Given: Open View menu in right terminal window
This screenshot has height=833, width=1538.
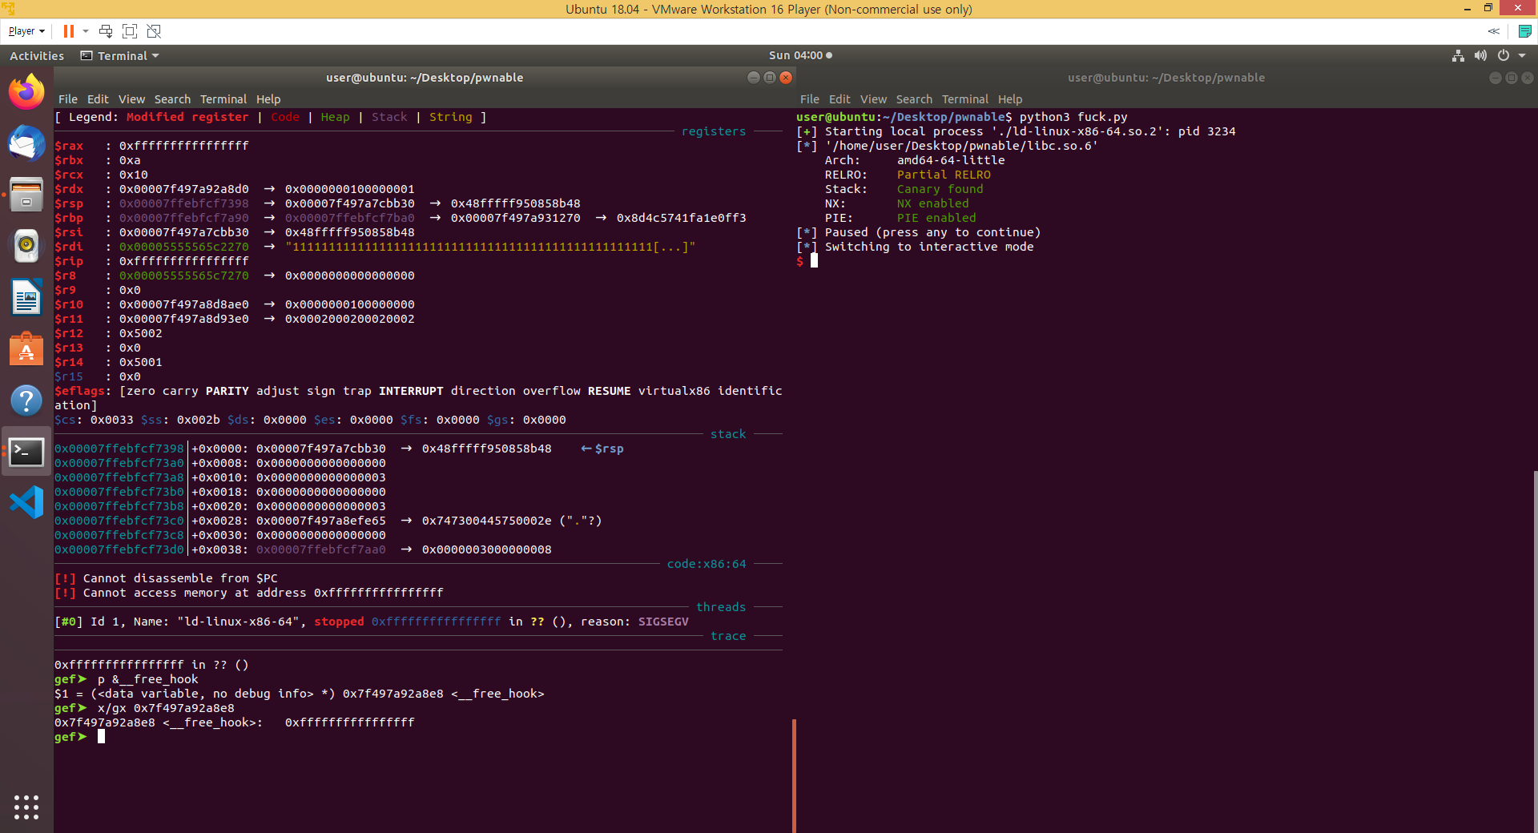Looking at the screenshot, I should tap(873, 99).
